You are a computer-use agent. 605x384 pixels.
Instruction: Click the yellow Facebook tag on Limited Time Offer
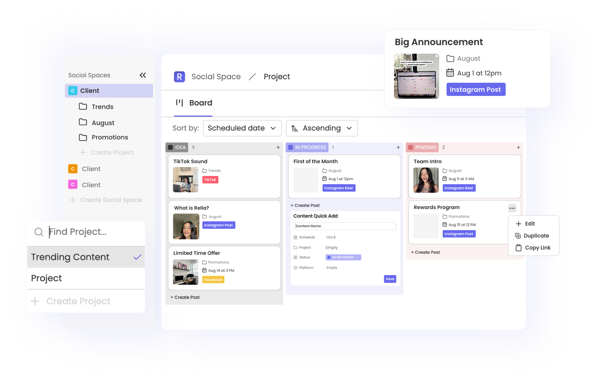tap(213, 279)
